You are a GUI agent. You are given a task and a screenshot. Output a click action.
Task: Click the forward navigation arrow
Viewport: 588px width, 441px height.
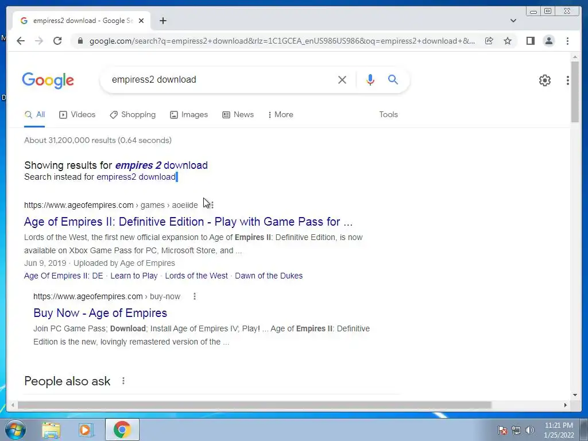(39, 41)
